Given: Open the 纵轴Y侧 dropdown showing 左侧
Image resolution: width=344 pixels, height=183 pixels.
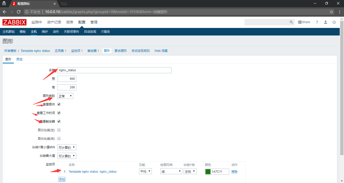Looking at the screenshot, I should click(x=190, y=171).
